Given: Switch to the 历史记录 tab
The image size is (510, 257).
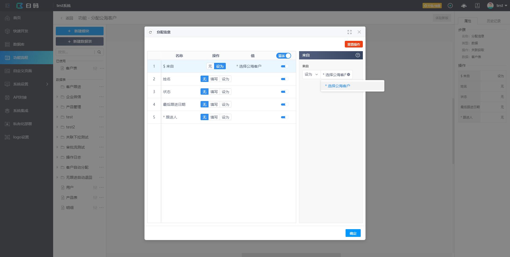Looking at the screenshot, I should coord(493,21).
